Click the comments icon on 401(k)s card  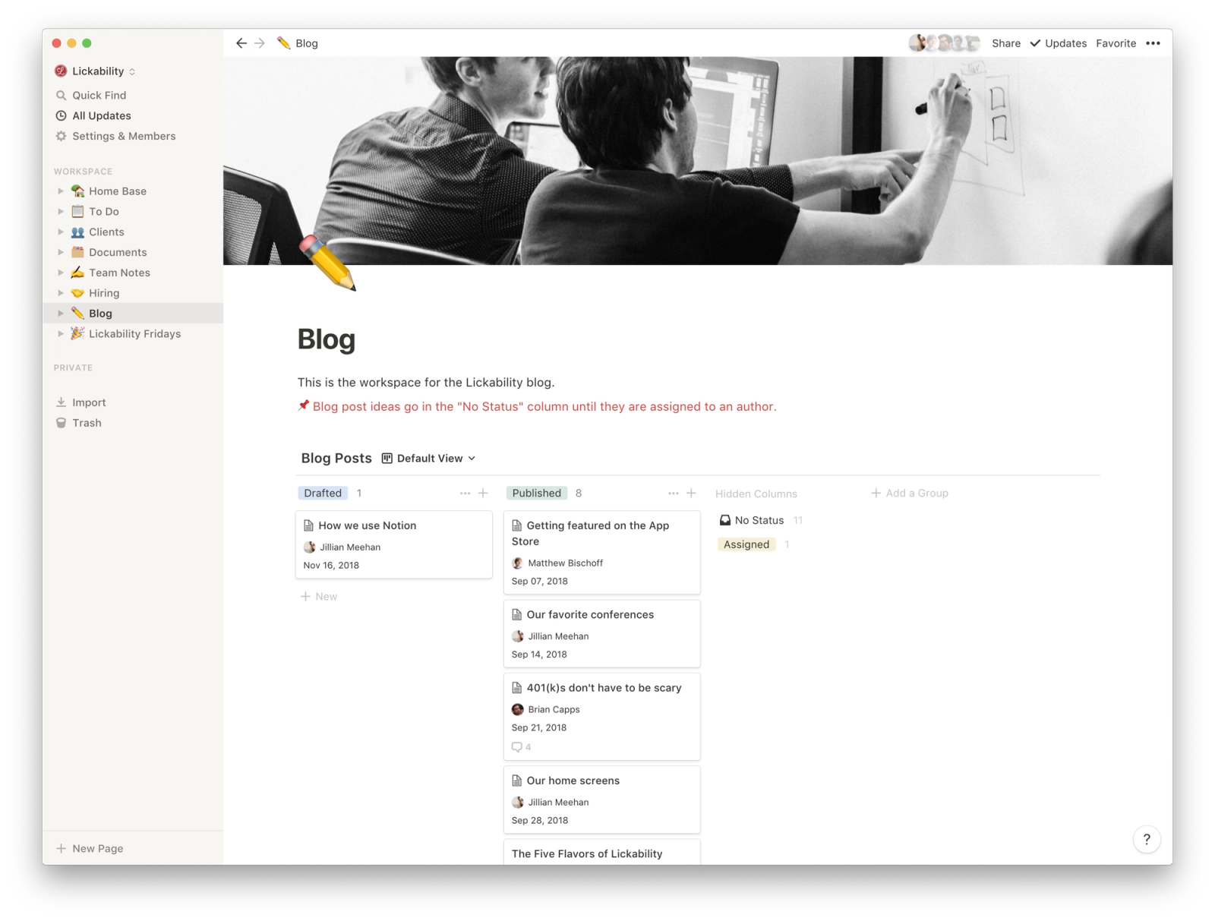tap(517, 747)
